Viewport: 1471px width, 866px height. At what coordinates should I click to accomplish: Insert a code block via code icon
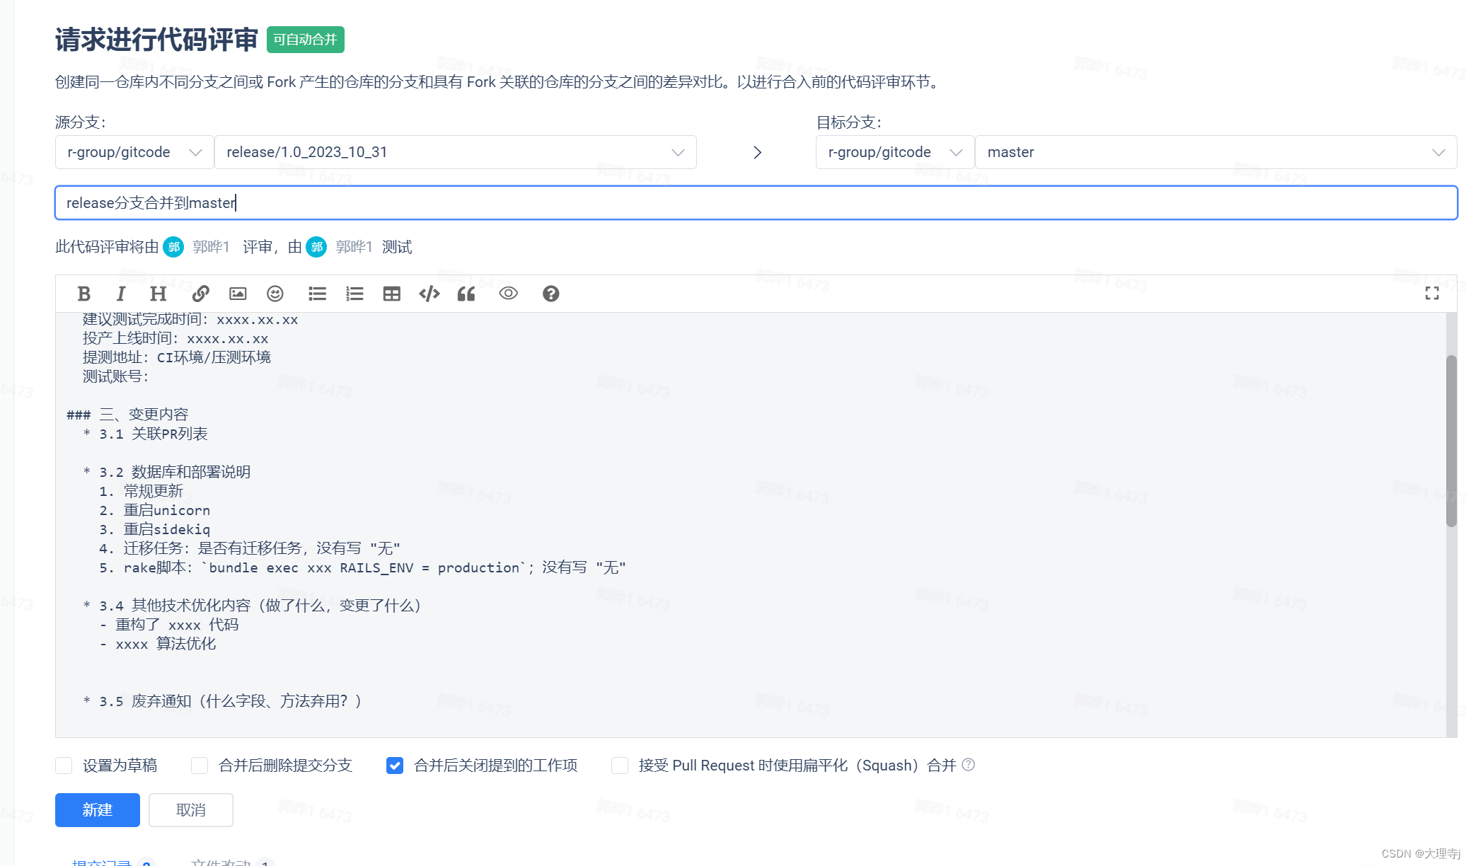click(429, 294)
